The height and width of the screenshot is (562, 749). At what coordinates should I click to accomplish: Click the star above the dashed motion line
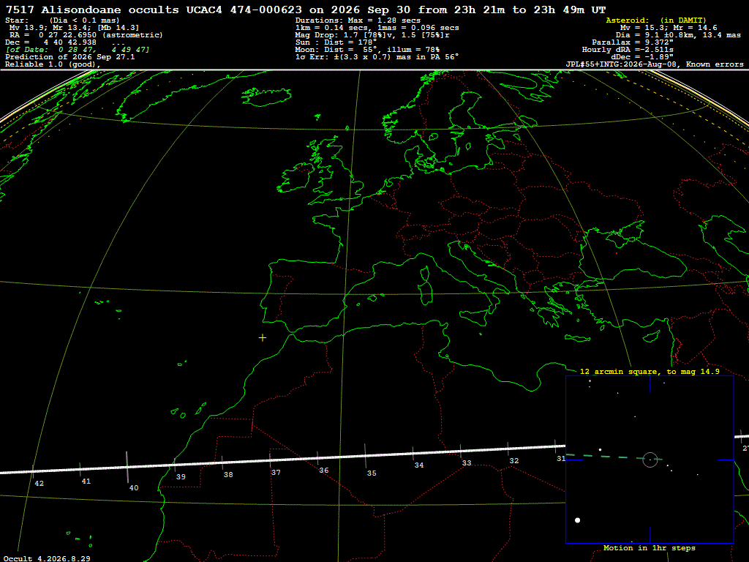coord(600,450)
